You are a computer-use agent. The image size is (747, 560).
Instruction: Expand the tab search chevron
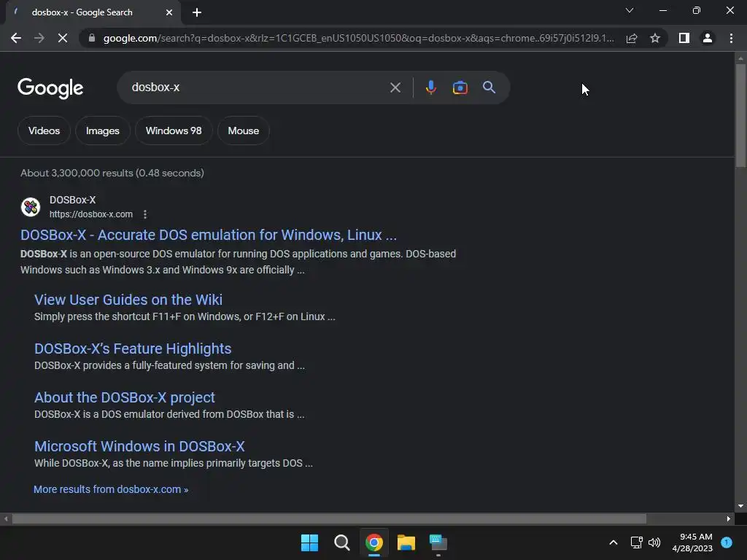630,10
